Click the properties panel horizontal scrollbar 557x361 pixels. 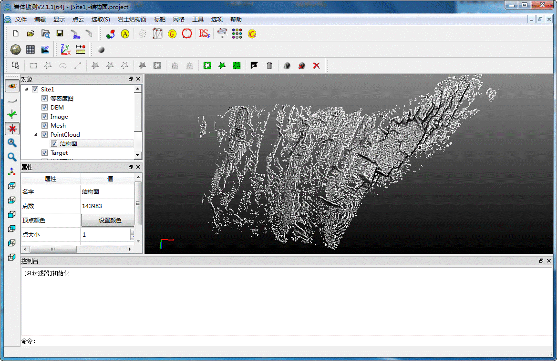(x=53, y=249)
